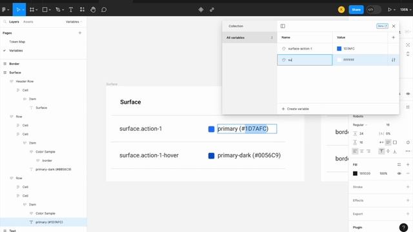Select the Variables page in Pages list

point(15,50)
